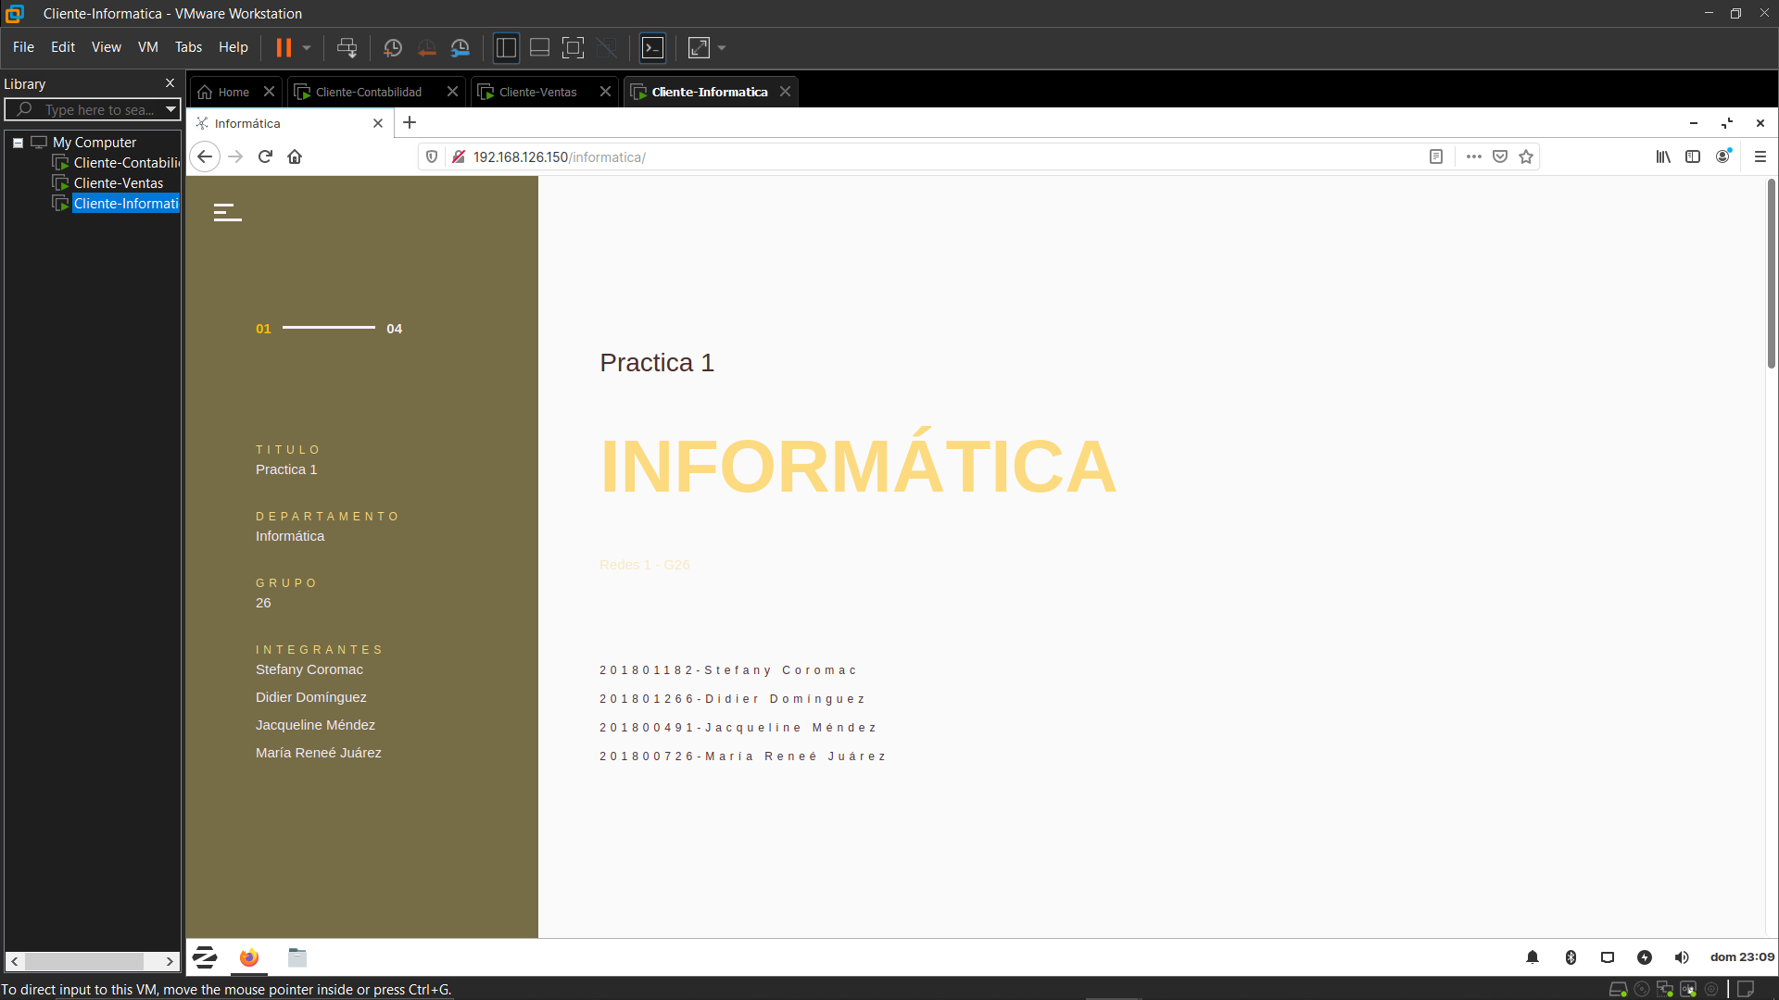
Task: Switch to the Cliente-Ventas tab
Action: tap(537, 92)
